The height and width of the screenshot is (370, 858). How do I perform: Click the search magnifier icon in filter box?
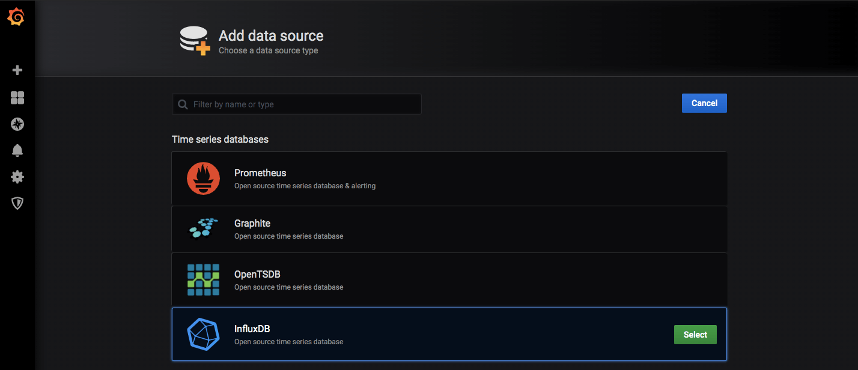tap(183, 104)
